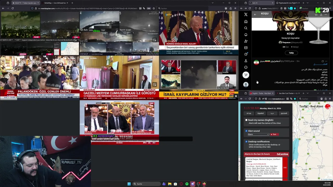Viewport: 333px width, 187px height.
Task: Go back with KOŞU list arrow
Action: tap(255, 15)
